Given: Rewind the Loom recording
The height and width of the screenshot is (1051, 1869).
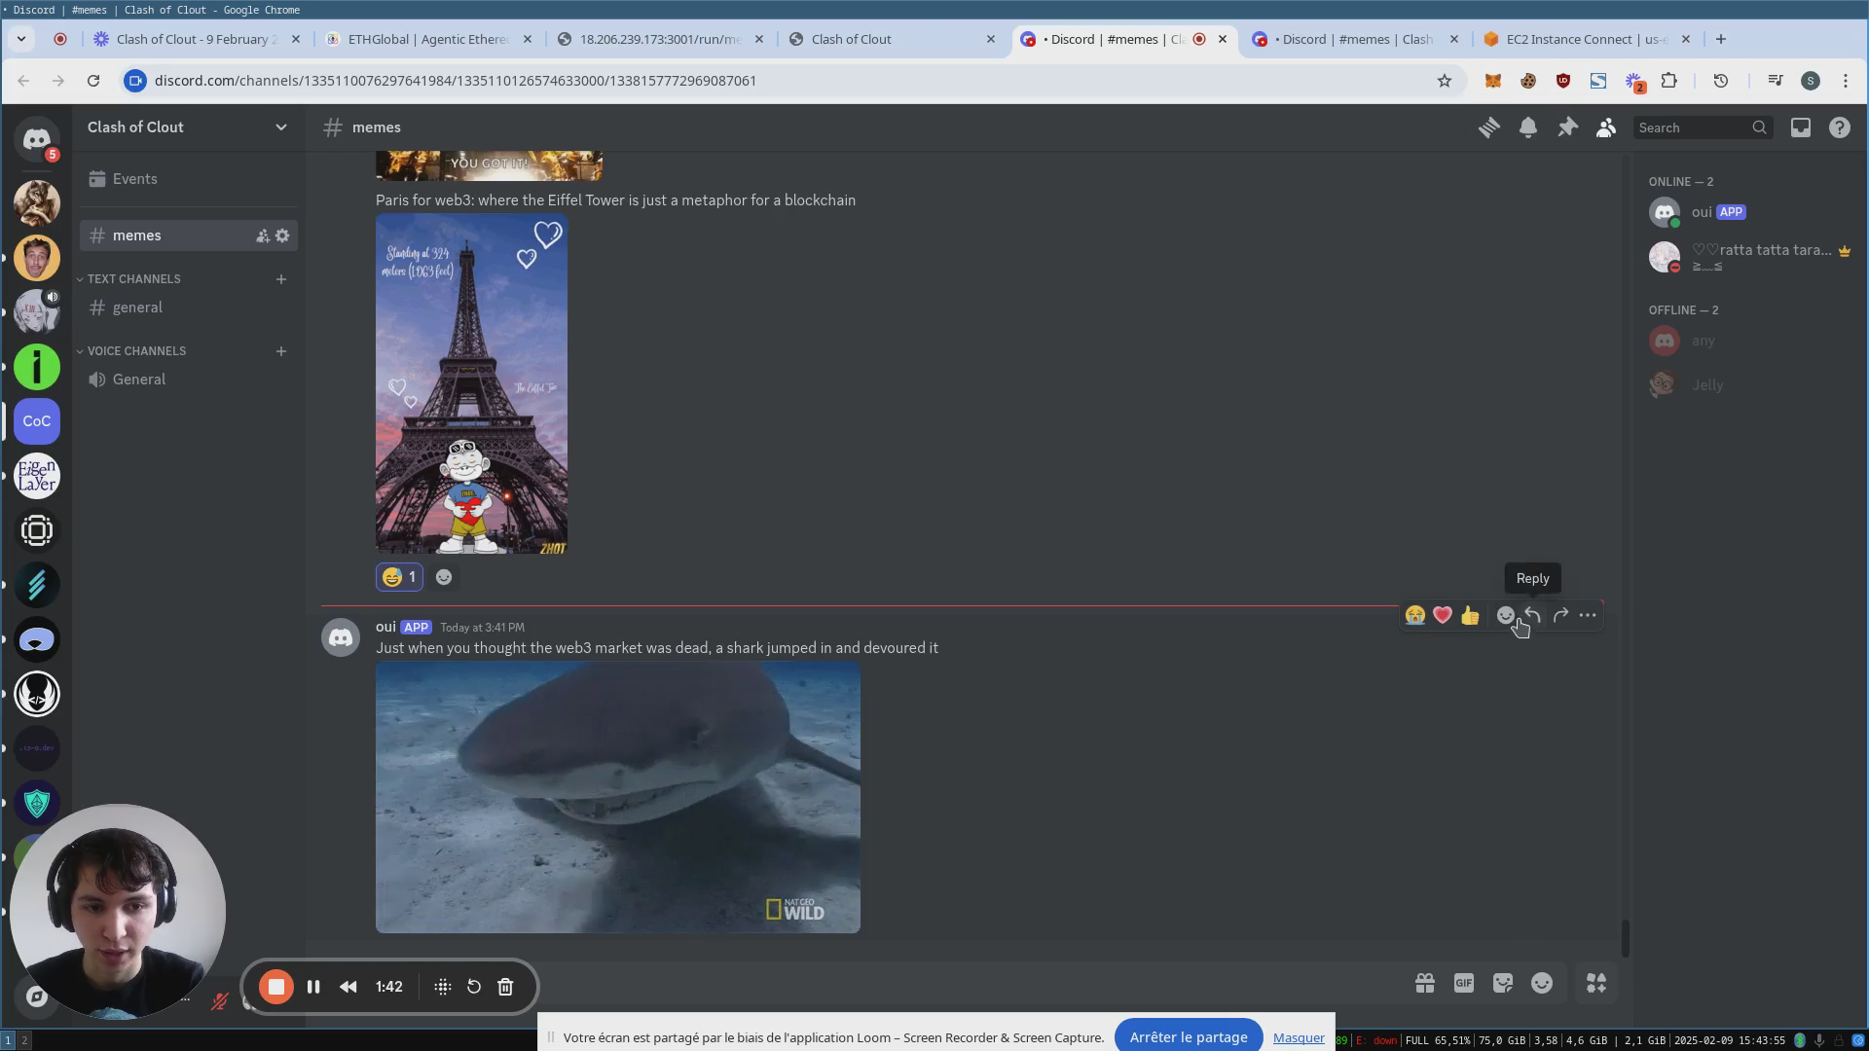Looking at the screenshot, I should click(x=348, y=987).
